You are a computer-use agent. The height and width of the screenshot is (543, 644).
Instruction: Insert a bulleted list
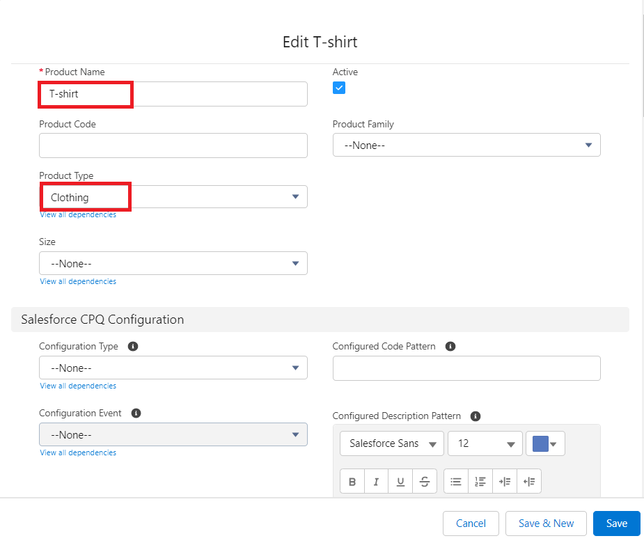[456, 481]
